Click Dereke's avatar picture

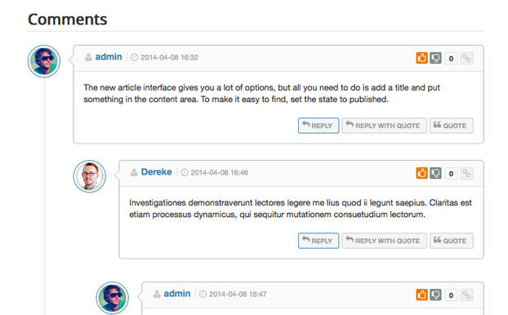pyautogui.click(x=89, y=176)
